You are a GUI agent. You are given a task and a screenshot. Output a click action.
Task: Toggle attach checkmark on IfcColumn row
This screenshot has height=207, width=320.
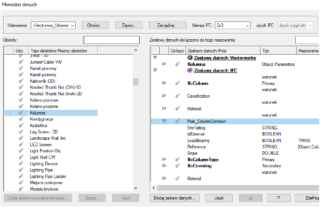pyautogui.click(x=177, y=83)
